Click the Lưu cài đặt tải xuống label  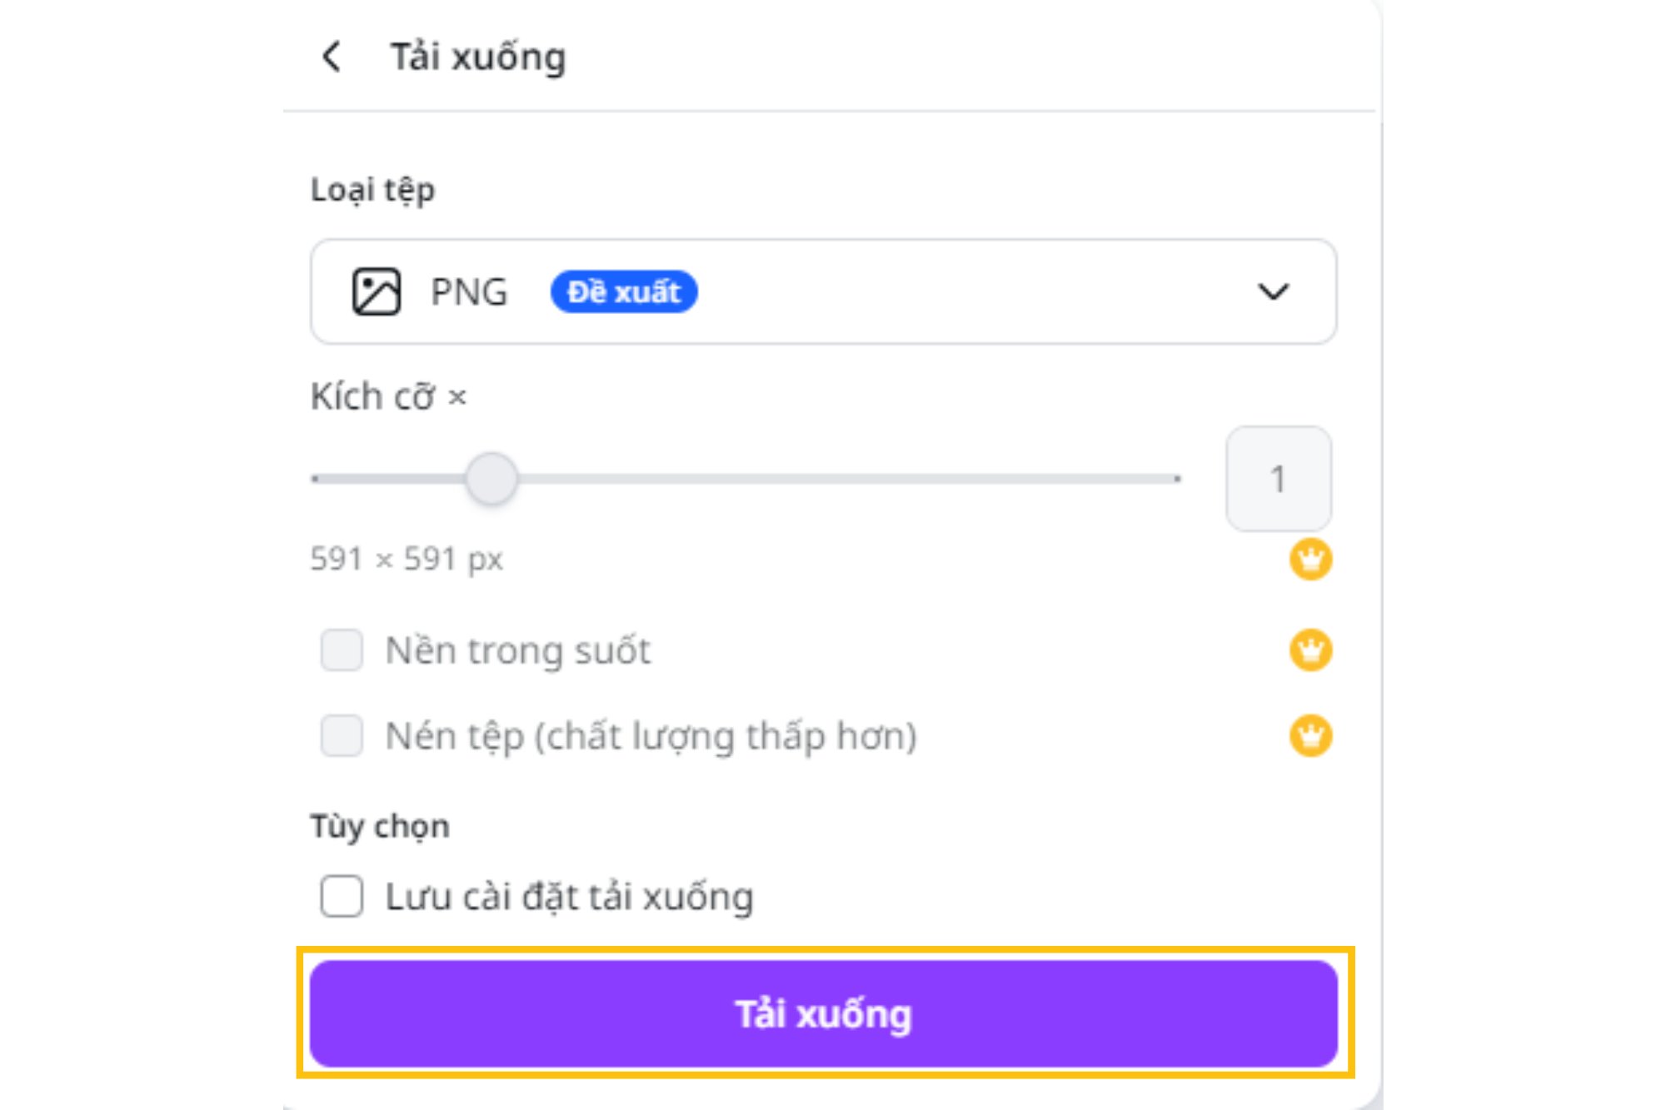(x=569, y=897)
